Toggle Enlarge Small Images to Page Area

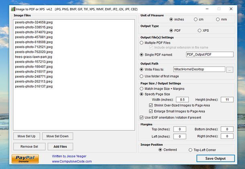click(151, 111)
